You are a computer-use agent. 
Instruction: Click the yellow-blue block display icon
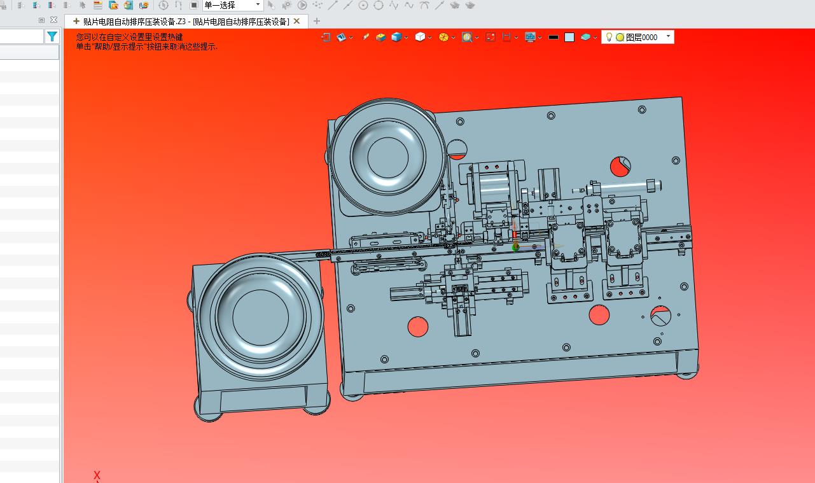[380, 38]
